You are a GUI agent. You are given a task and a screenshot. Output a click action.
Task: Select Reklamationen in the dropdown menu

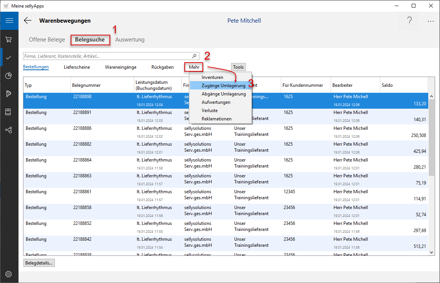[x=216, y=119]
